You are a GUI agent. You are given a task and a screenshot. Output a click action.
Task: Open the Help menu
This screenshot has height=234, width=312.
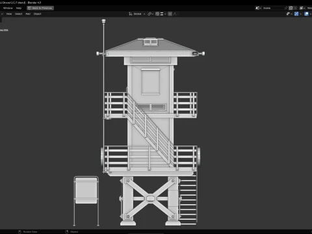coord(19,8)
